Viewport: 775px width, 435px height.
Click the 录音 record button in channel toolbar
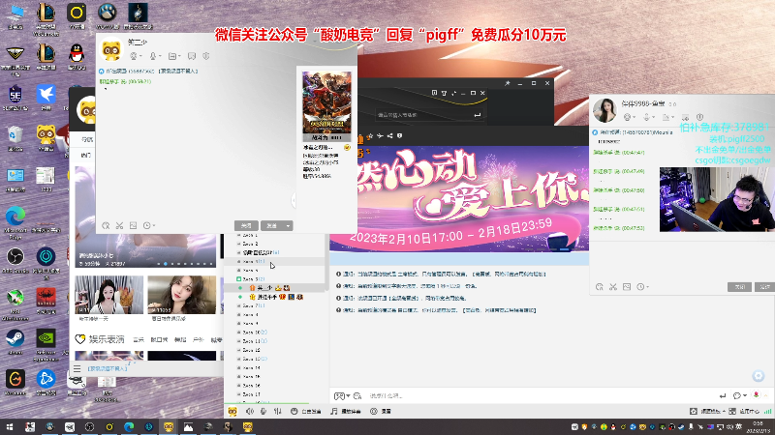381,411
